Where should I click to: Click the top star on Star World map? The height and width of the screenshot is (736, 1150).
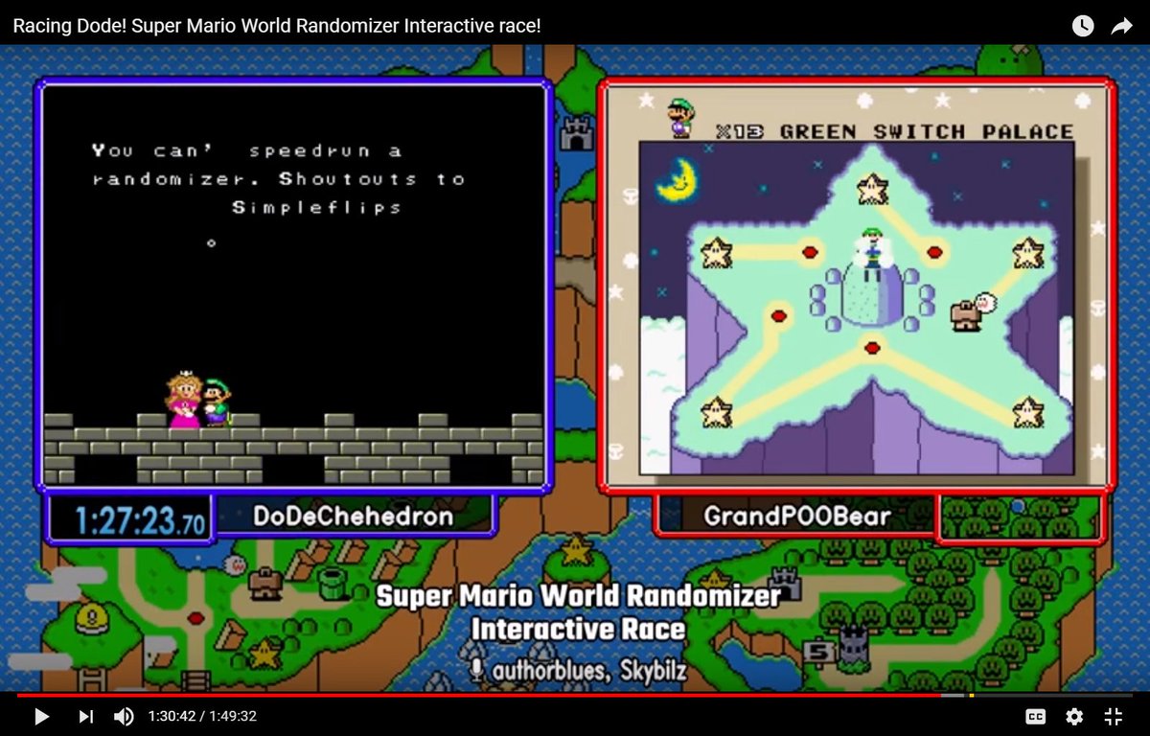point(872,189)
